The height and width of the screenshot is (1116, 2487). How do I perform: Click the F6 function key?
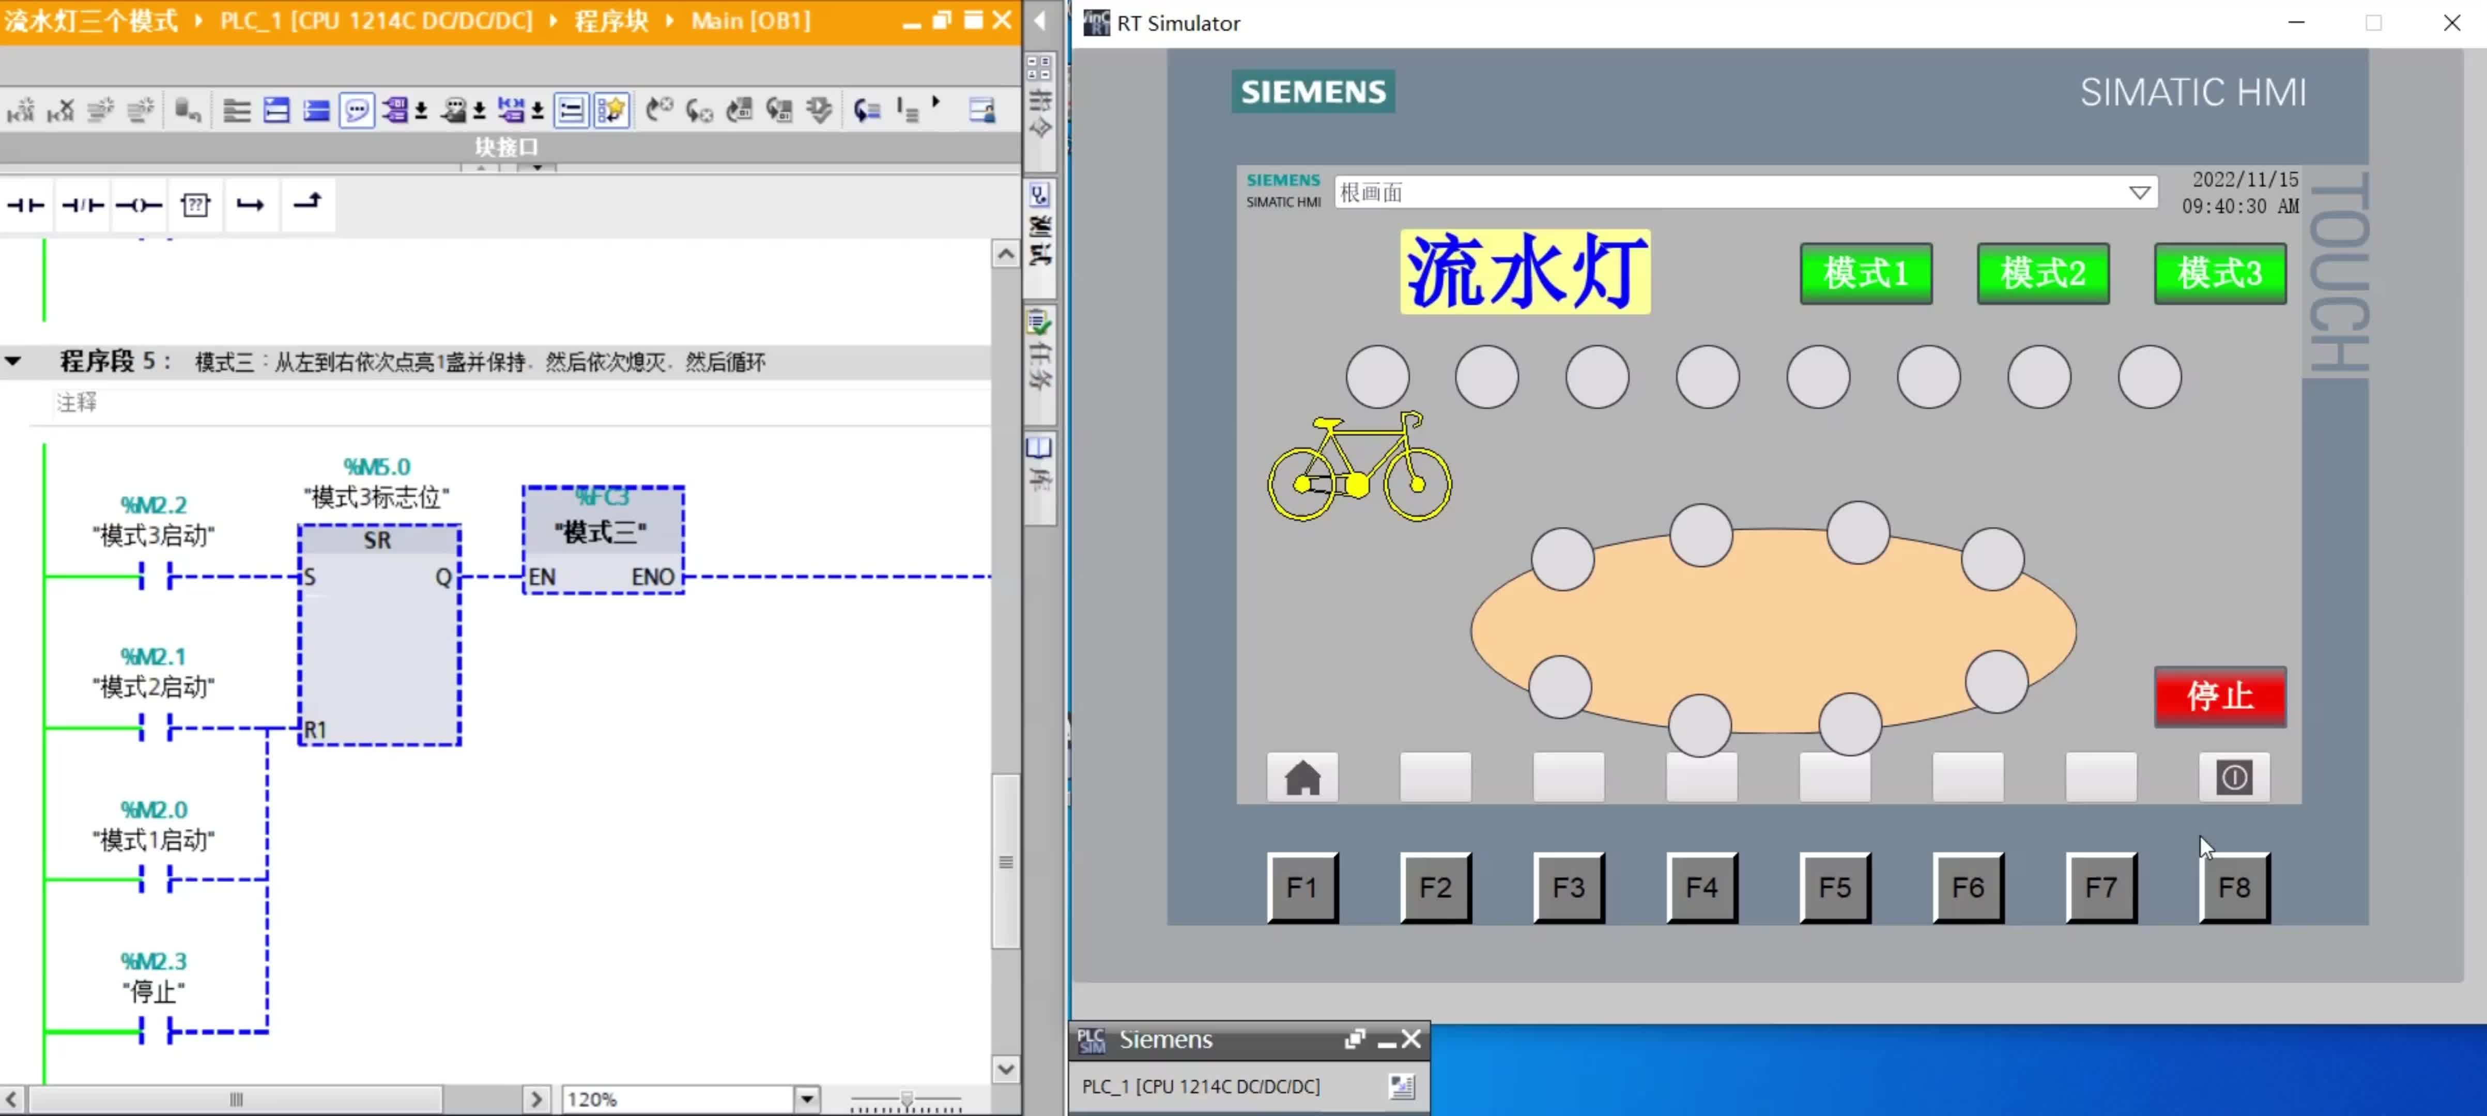[x=1968, y=887]
